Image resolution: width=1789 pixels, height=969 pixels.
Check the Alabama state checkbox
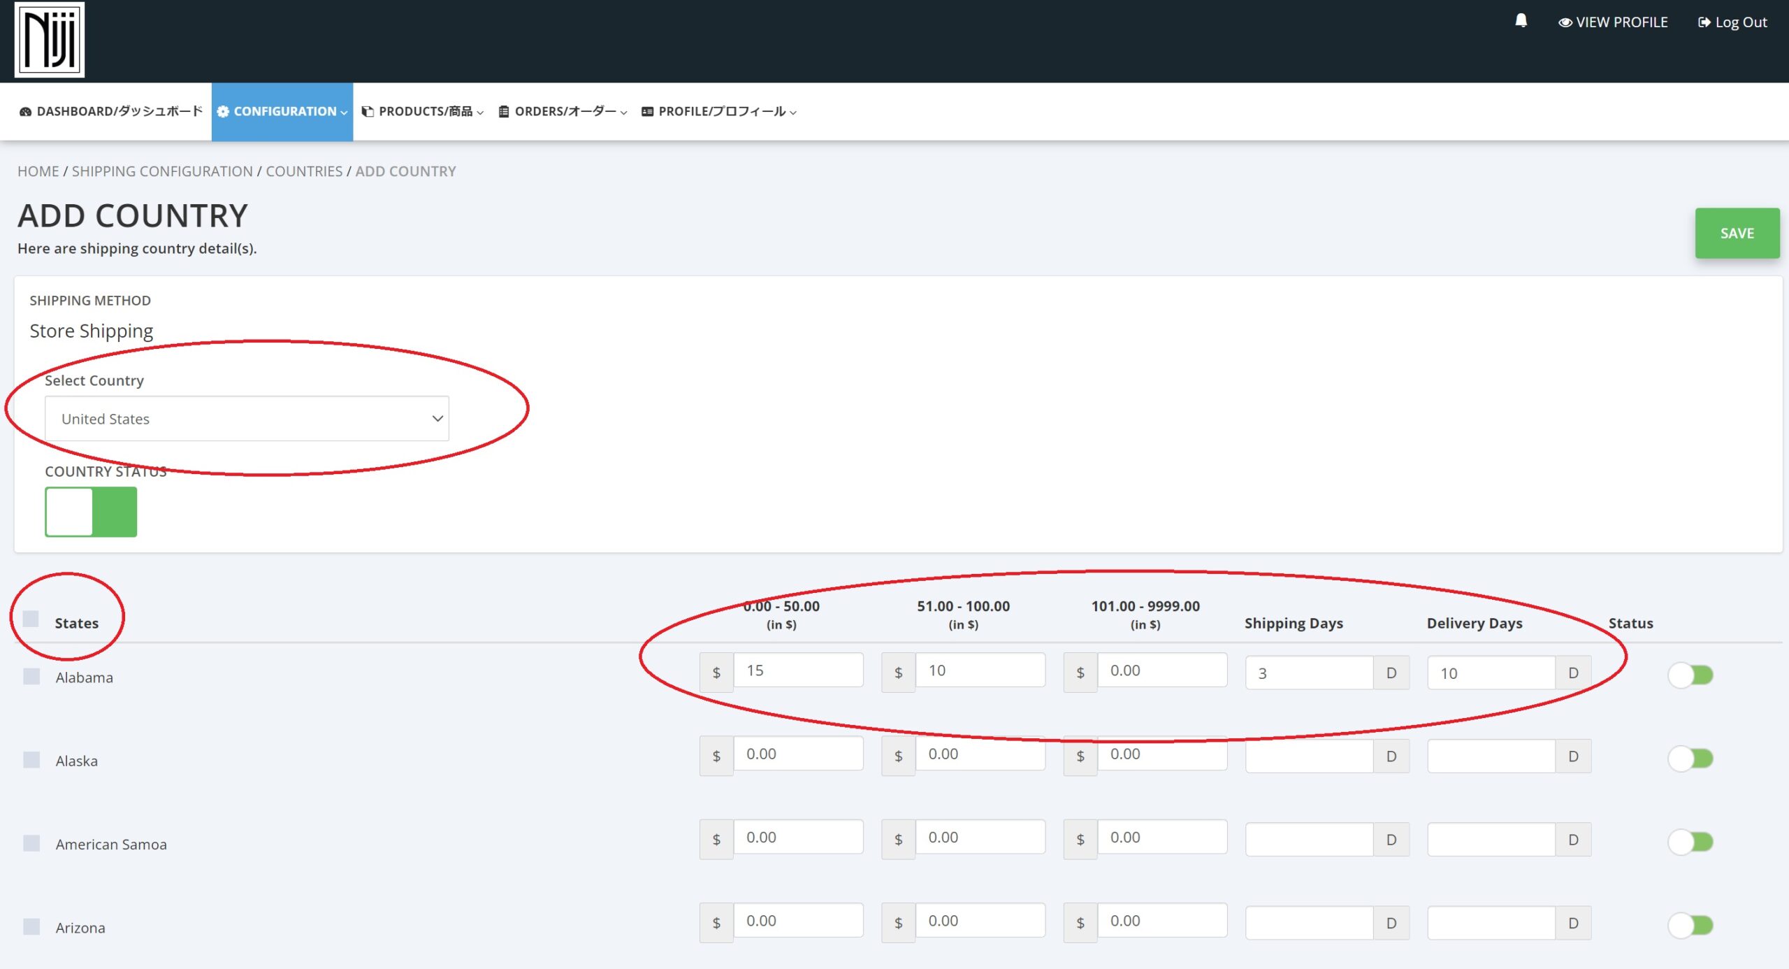click(x=31, y=676)
